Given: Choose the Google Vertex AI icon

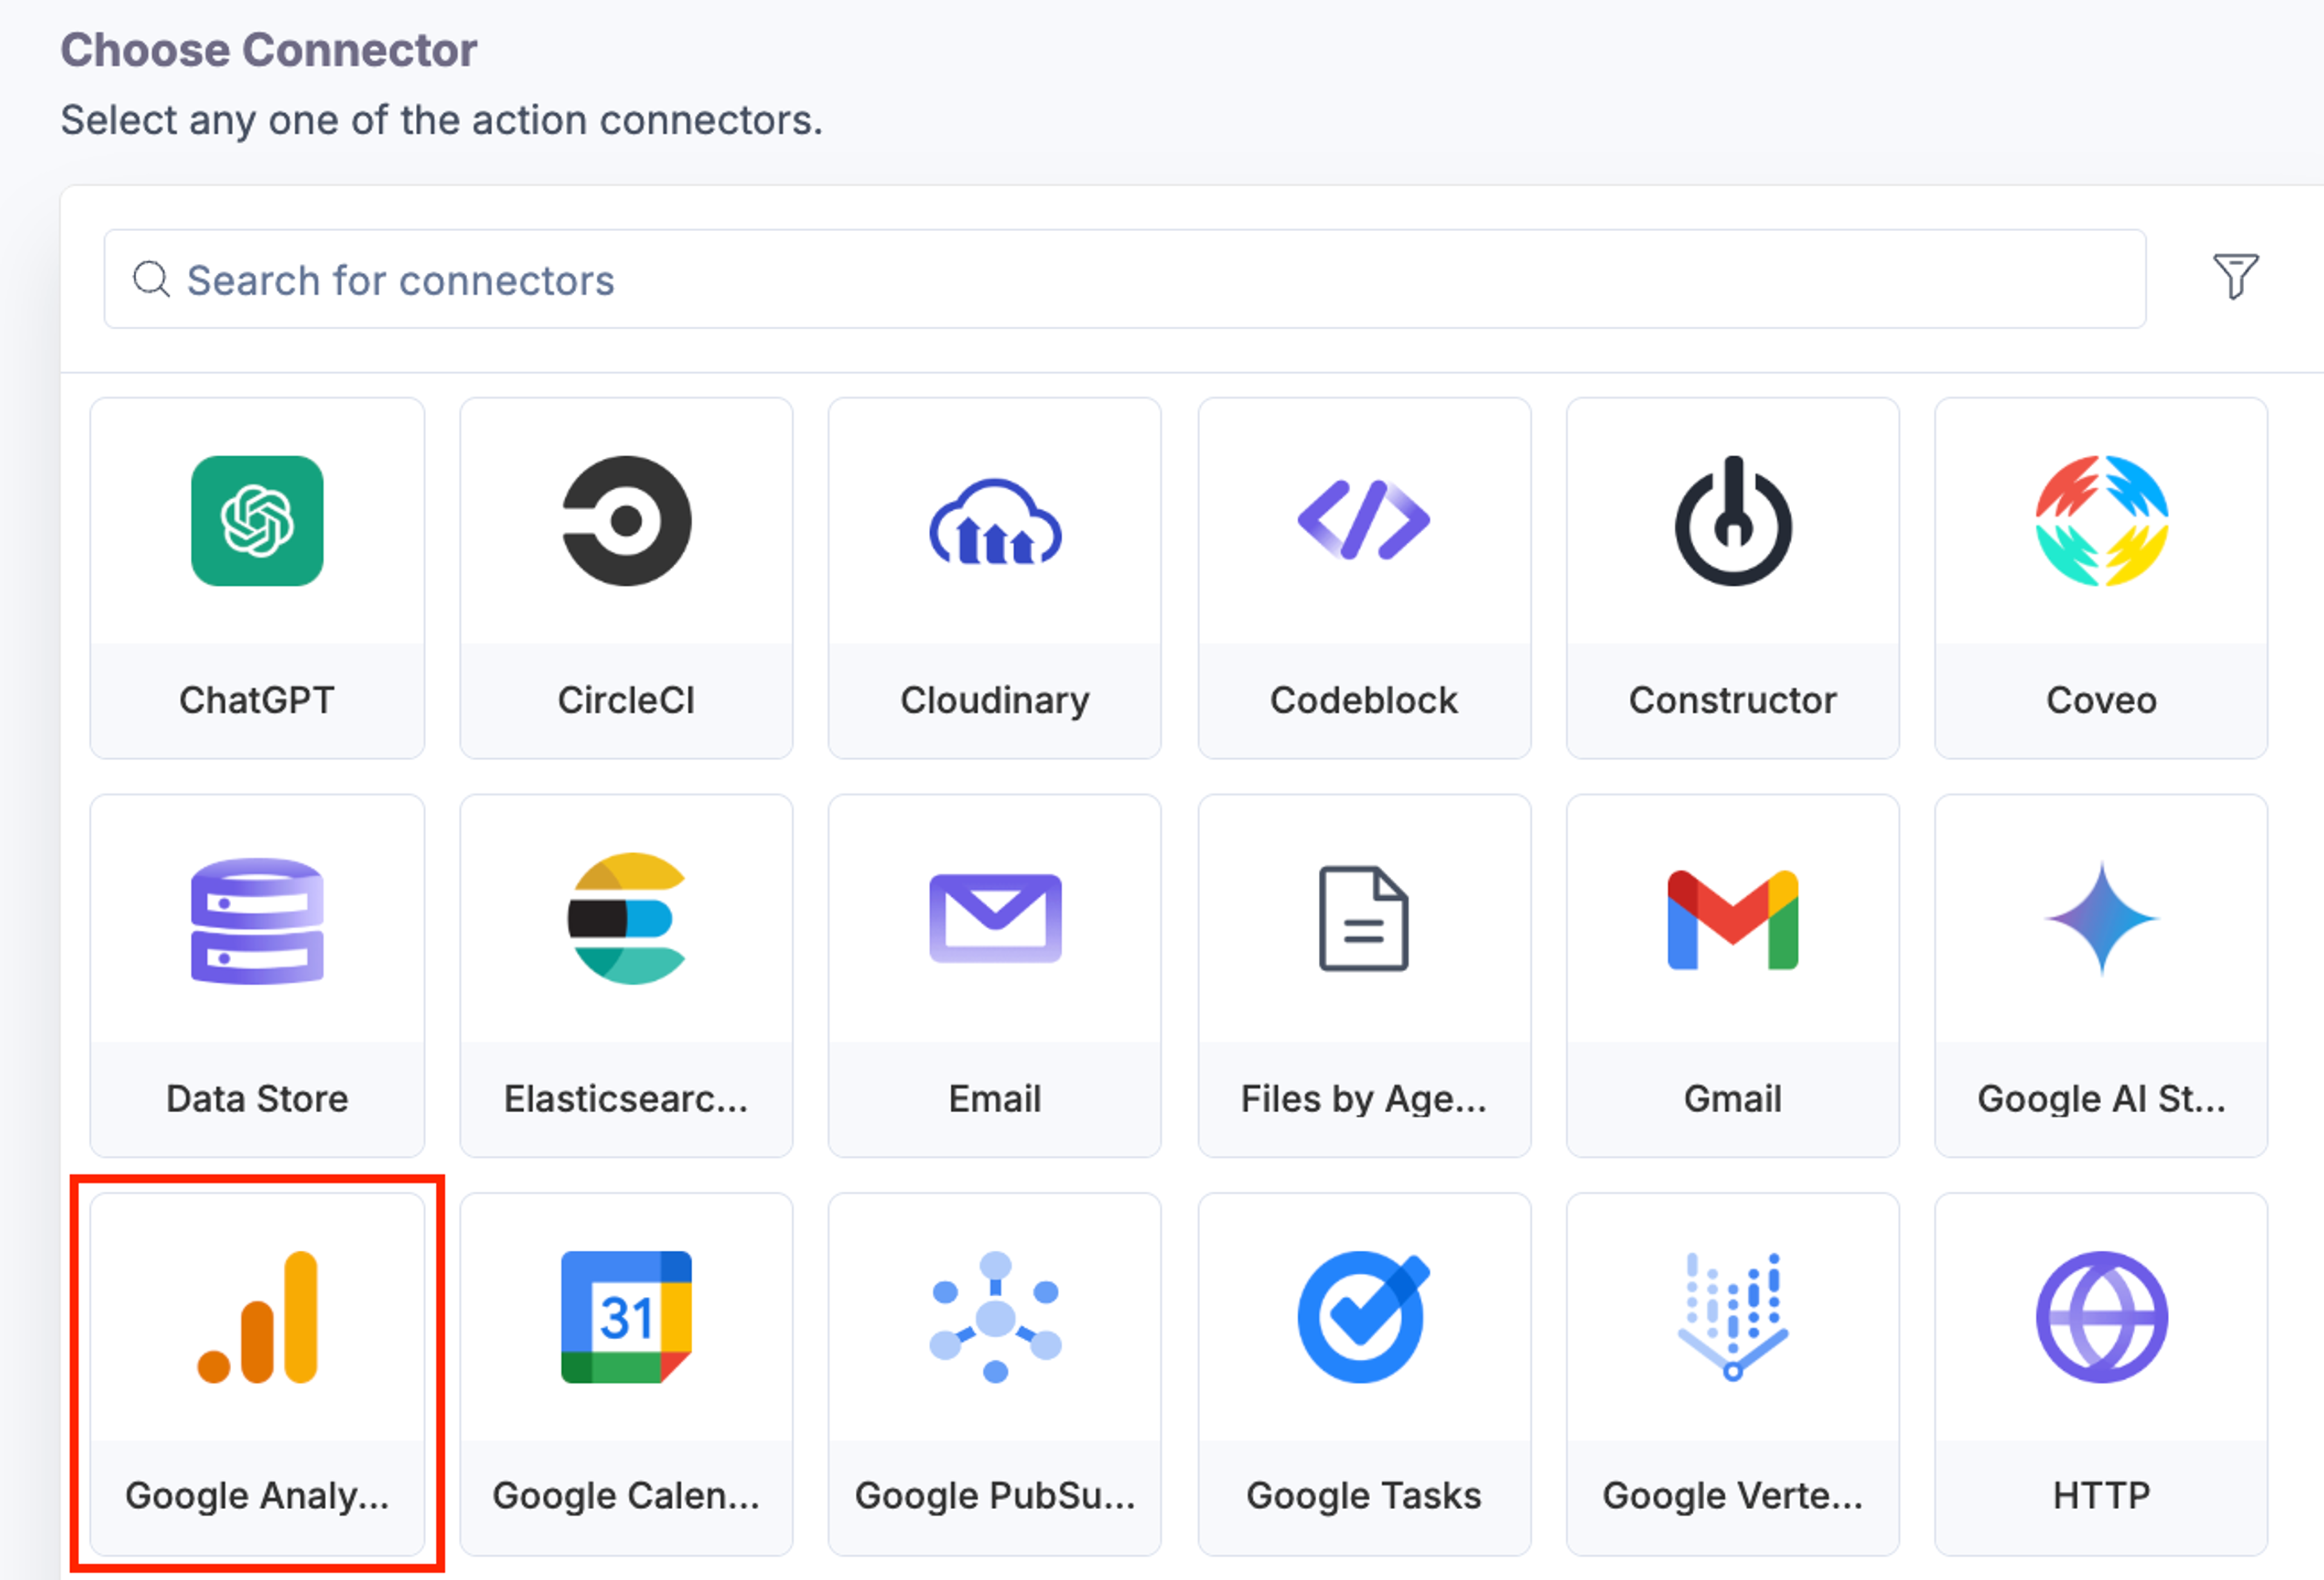Looking at the screenshot, I should tap(1733, 1317).
